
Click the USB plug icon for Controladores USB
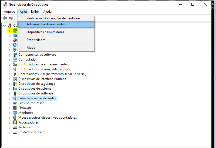click(x=15, y=74)
